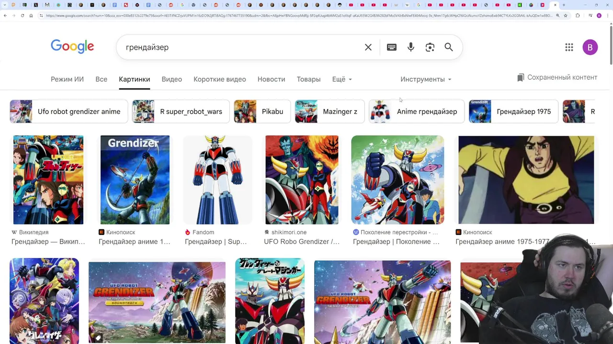Open the Поколение перестройки image result

coord(397,180)
